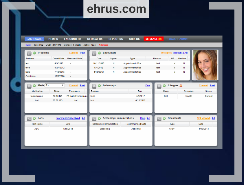Click the glasses view icon in Encounters panel

tap(94, 53)
